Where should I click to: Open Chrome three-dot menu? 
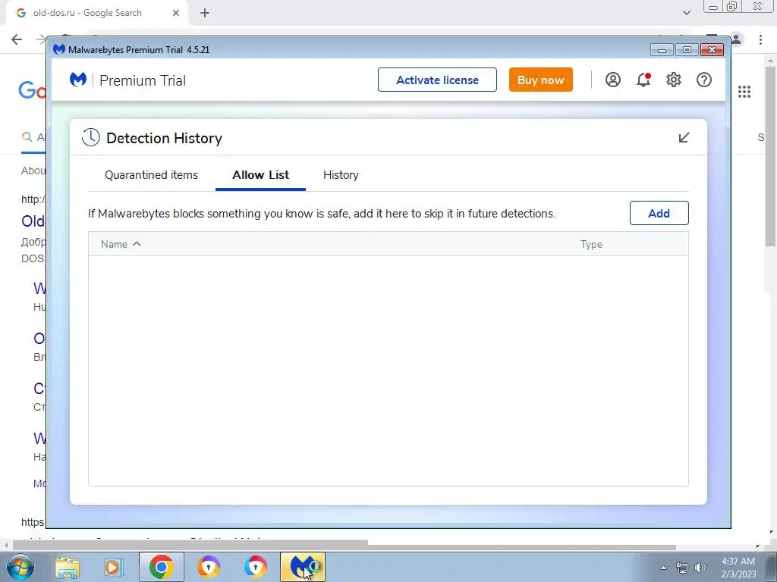point(760,39)
